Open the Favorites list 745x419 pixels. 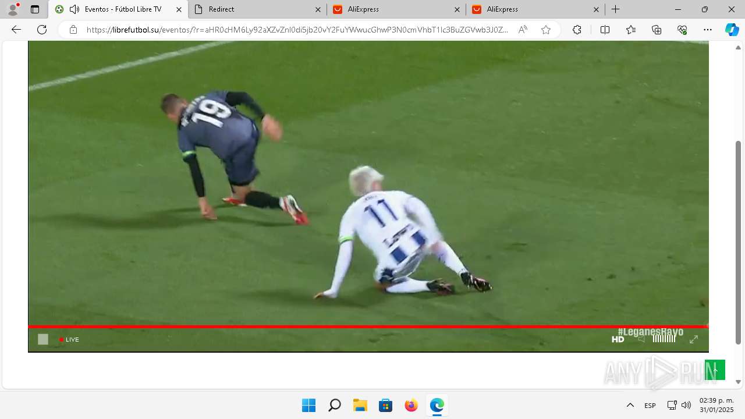click(x=631, y=30)
